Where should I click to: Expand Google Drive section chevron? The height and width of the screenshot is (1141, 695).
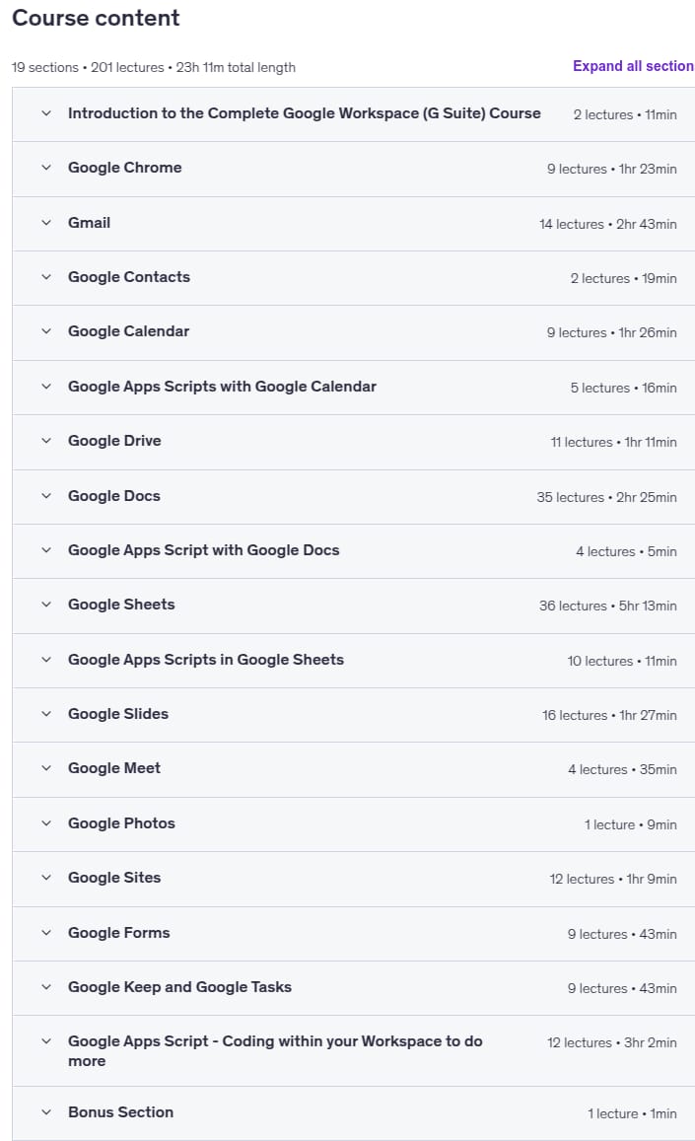click(x=46, y=441)
